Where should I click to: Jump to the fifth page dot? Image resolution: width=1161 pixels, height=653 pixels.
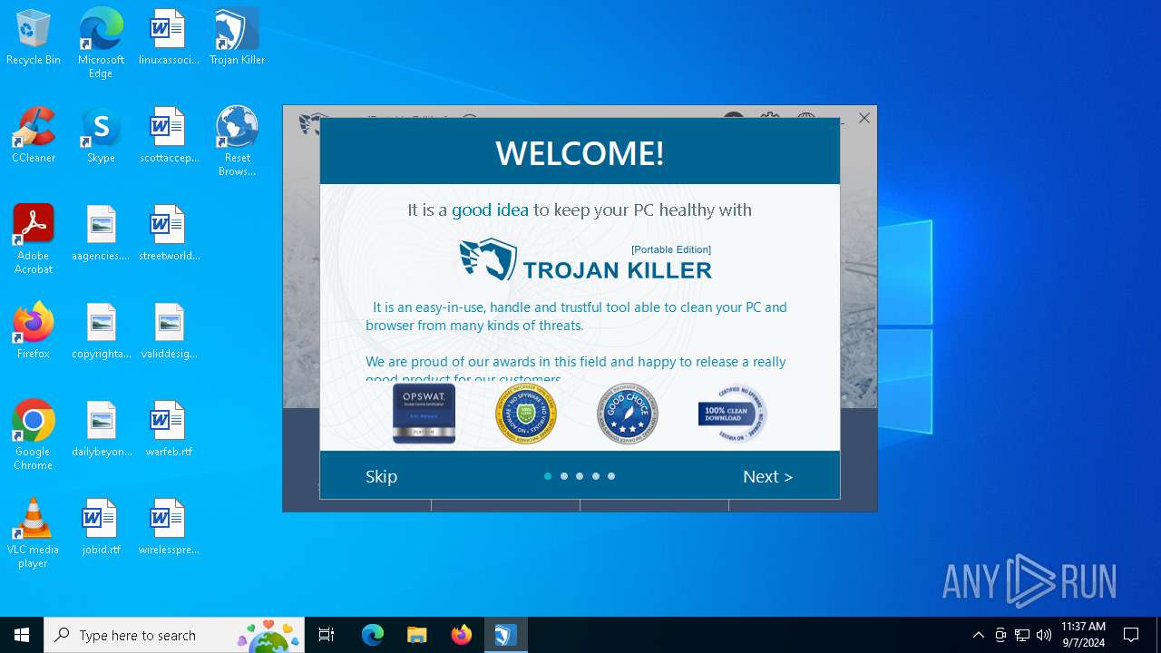[x=611, y=476]
